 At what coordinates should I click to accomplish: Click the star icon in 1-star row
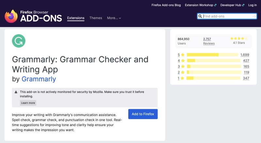pos(182,78)
